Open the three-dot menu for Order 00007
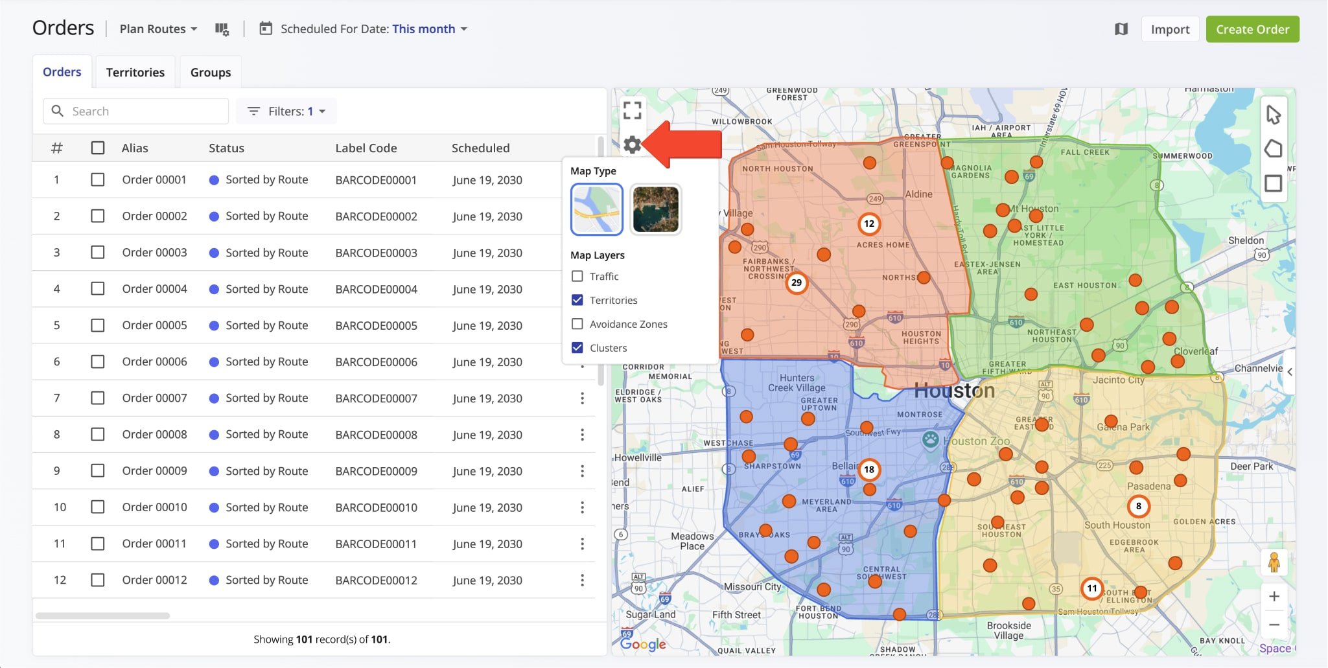 pos(582,398)
